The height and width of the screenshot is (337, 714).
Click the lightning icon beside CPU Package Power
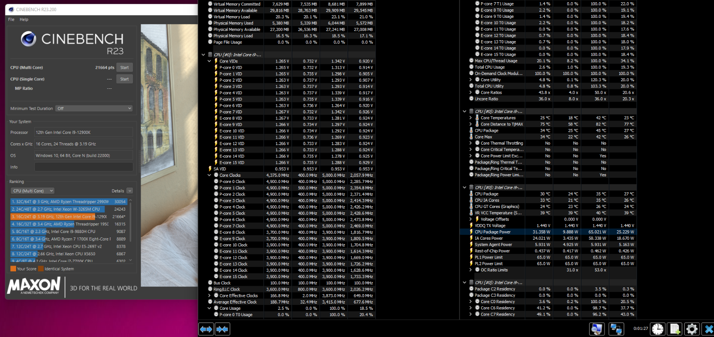click(x=471, y=232)
